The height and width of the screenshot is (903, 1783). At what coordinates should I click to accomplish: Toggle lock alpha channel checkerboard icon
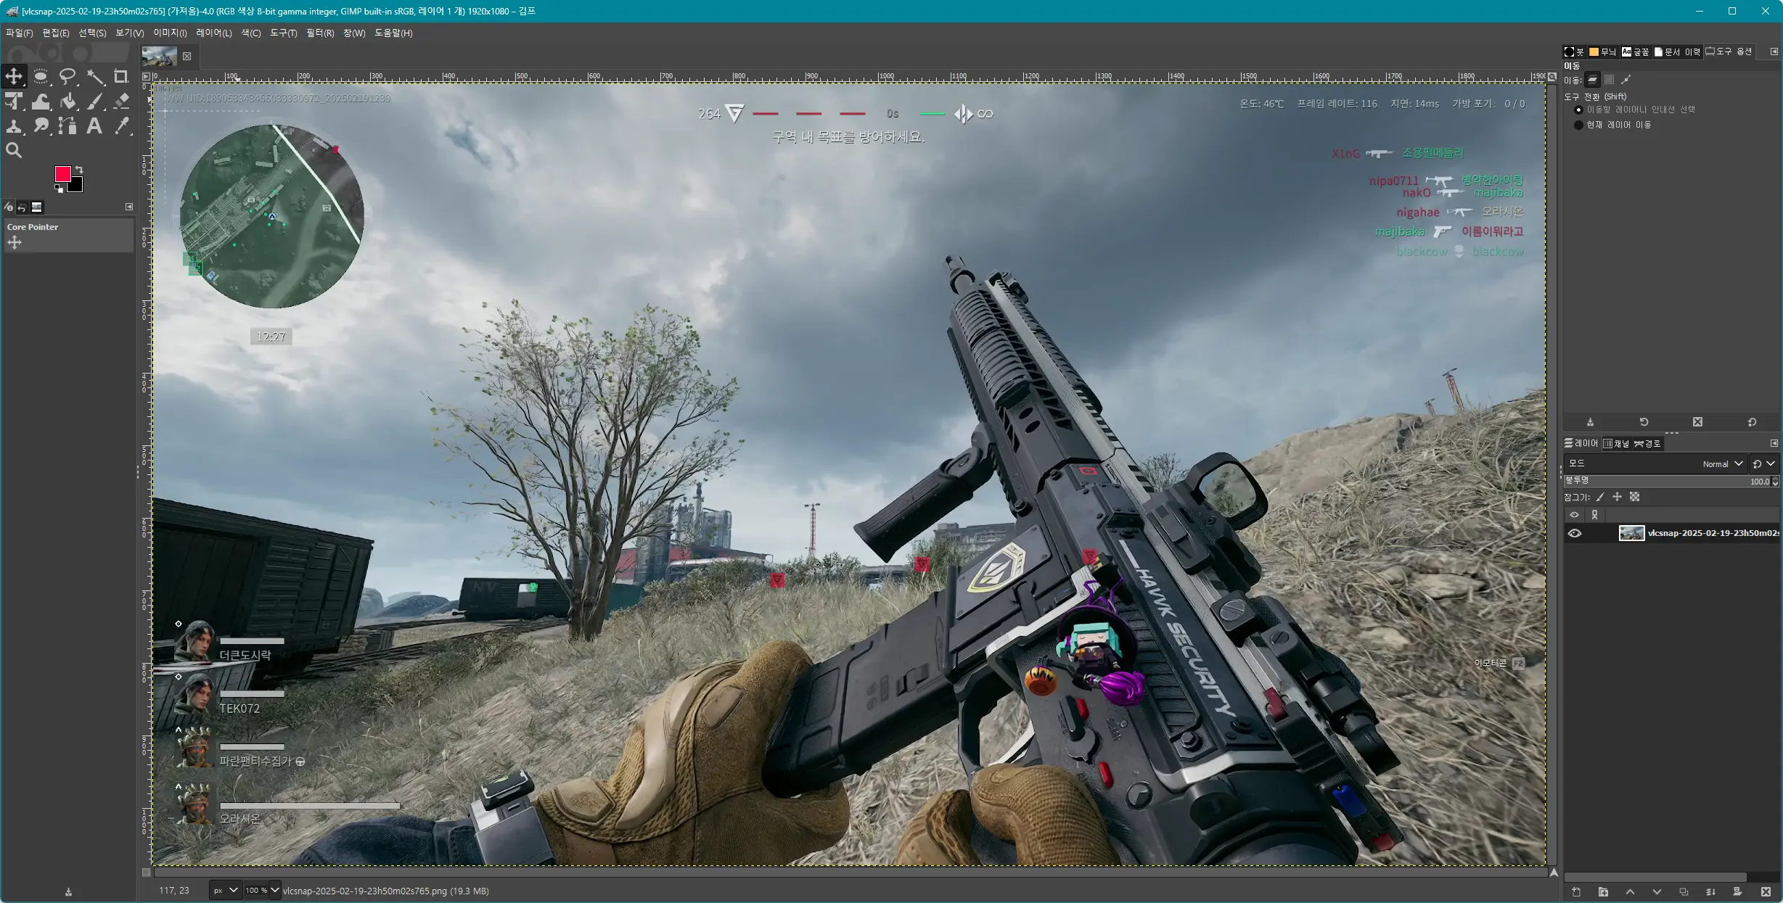1634,497
